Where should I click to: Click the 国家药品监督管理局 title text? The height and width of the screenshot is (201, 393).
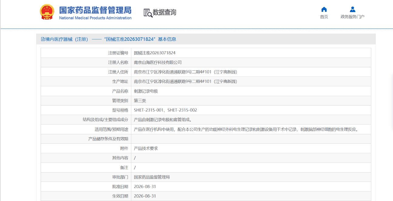pos(95,10)
